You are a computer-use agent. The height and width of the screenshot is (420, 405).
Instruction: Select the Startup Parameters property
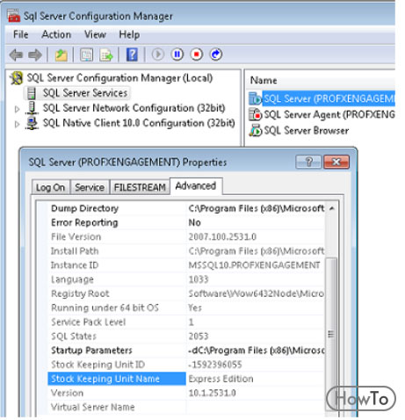click(x=117, y=351)
